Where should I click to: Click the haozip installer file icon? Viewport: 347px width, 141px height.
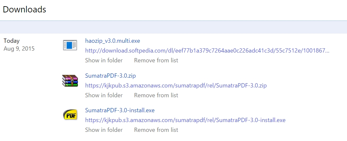70,45
